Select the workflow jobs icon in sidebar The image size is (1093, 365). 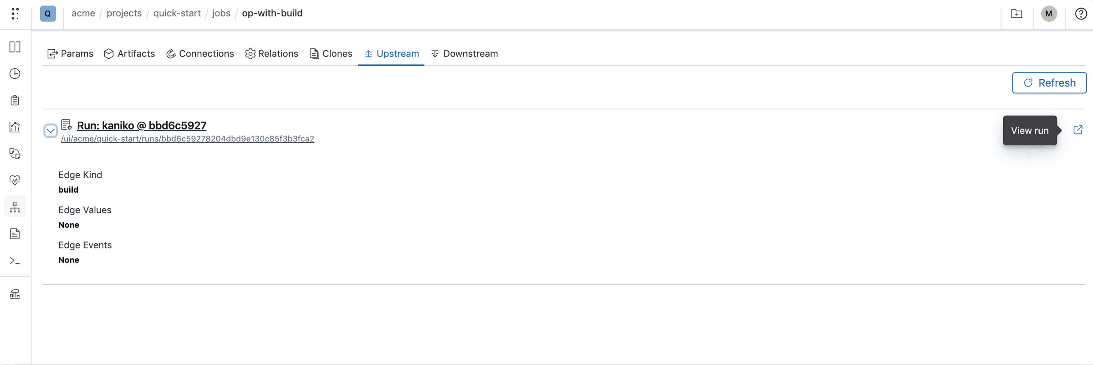pyautogui.click(x=15, y=206)
